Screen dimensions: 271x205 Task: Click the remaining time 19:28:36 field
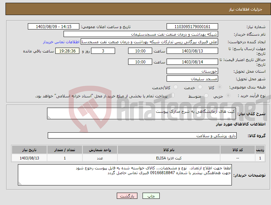(x=67, y=51)
